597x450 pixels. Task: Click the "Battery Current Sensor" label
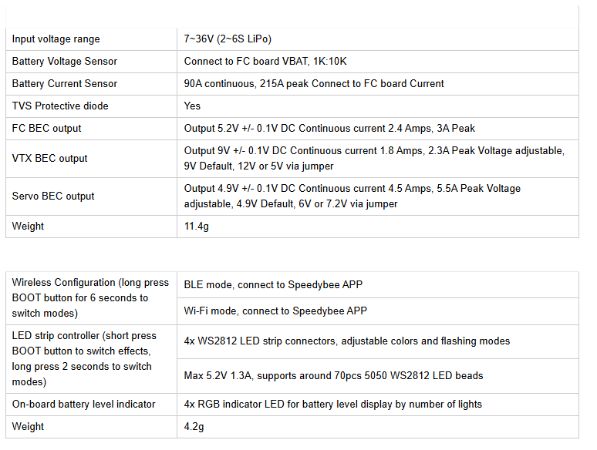tap(65, 84)
